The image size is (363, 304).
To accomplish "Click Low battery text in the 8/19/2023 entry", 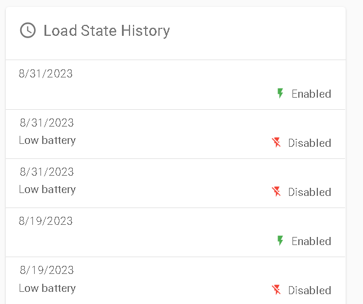I will (x=47, y=288).
